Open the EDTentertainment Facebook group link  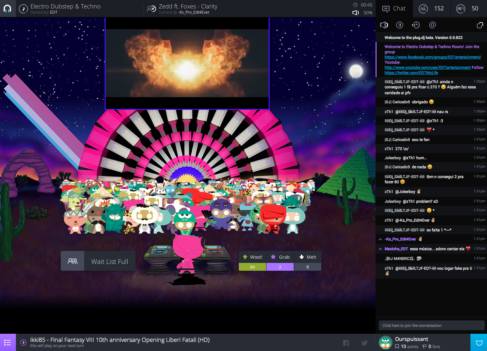[432, 57]
